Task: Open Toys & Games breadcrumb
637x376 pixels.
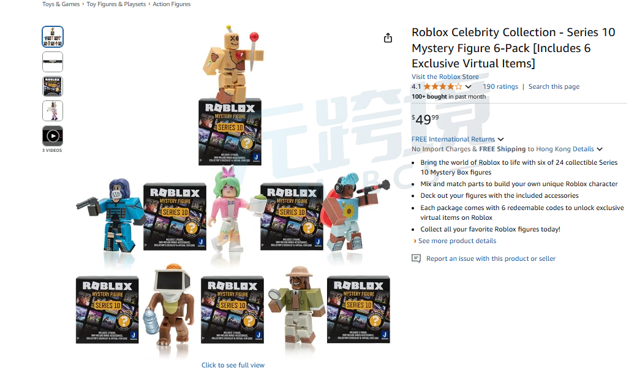Action: click(61, 4)
